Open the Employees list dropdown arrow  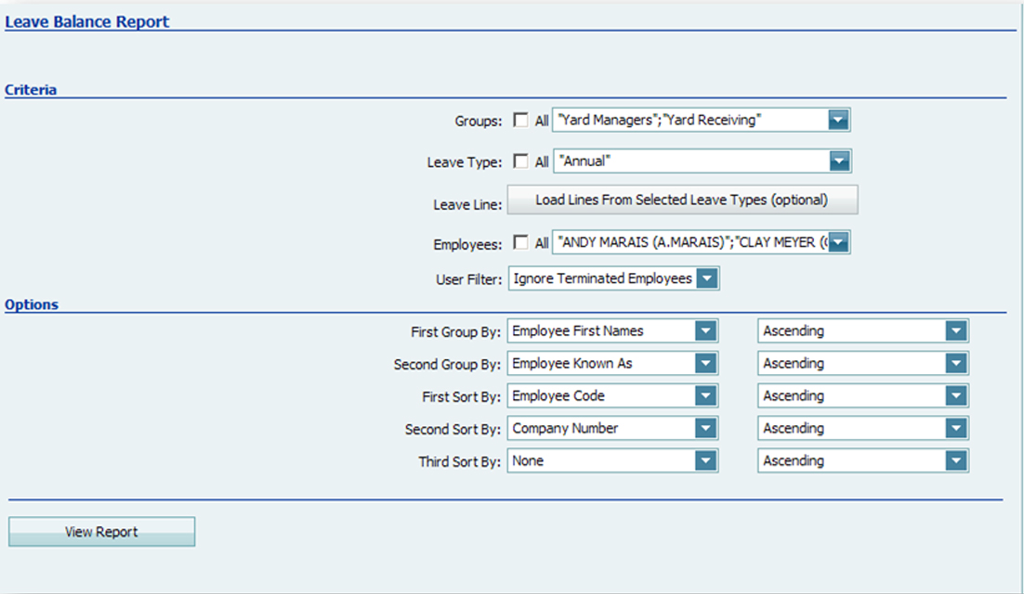coord(840,242)
